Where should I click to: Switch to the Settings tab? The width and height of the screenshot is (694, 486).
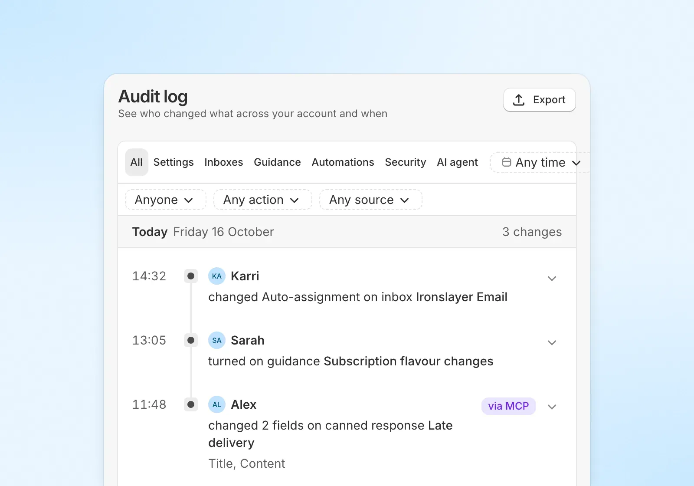(x=173, y=162)
